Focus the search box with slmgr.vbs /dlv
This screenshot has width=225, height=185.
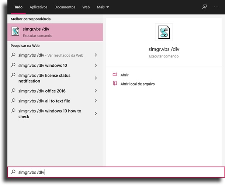[116, 172]
